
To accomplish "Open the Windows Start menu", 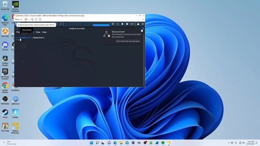I will [x=91, y=143].
